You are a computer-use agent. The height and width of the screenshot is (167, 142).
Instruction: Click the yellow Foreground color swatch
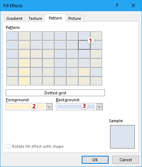tap(26, 107)
